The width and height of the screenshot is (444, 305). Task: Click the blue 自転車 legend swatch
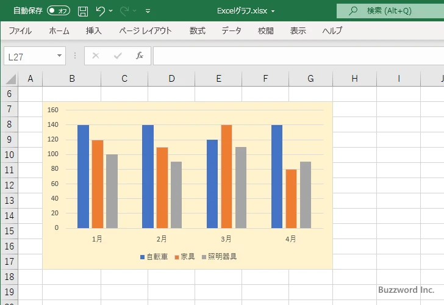[143, 257]
